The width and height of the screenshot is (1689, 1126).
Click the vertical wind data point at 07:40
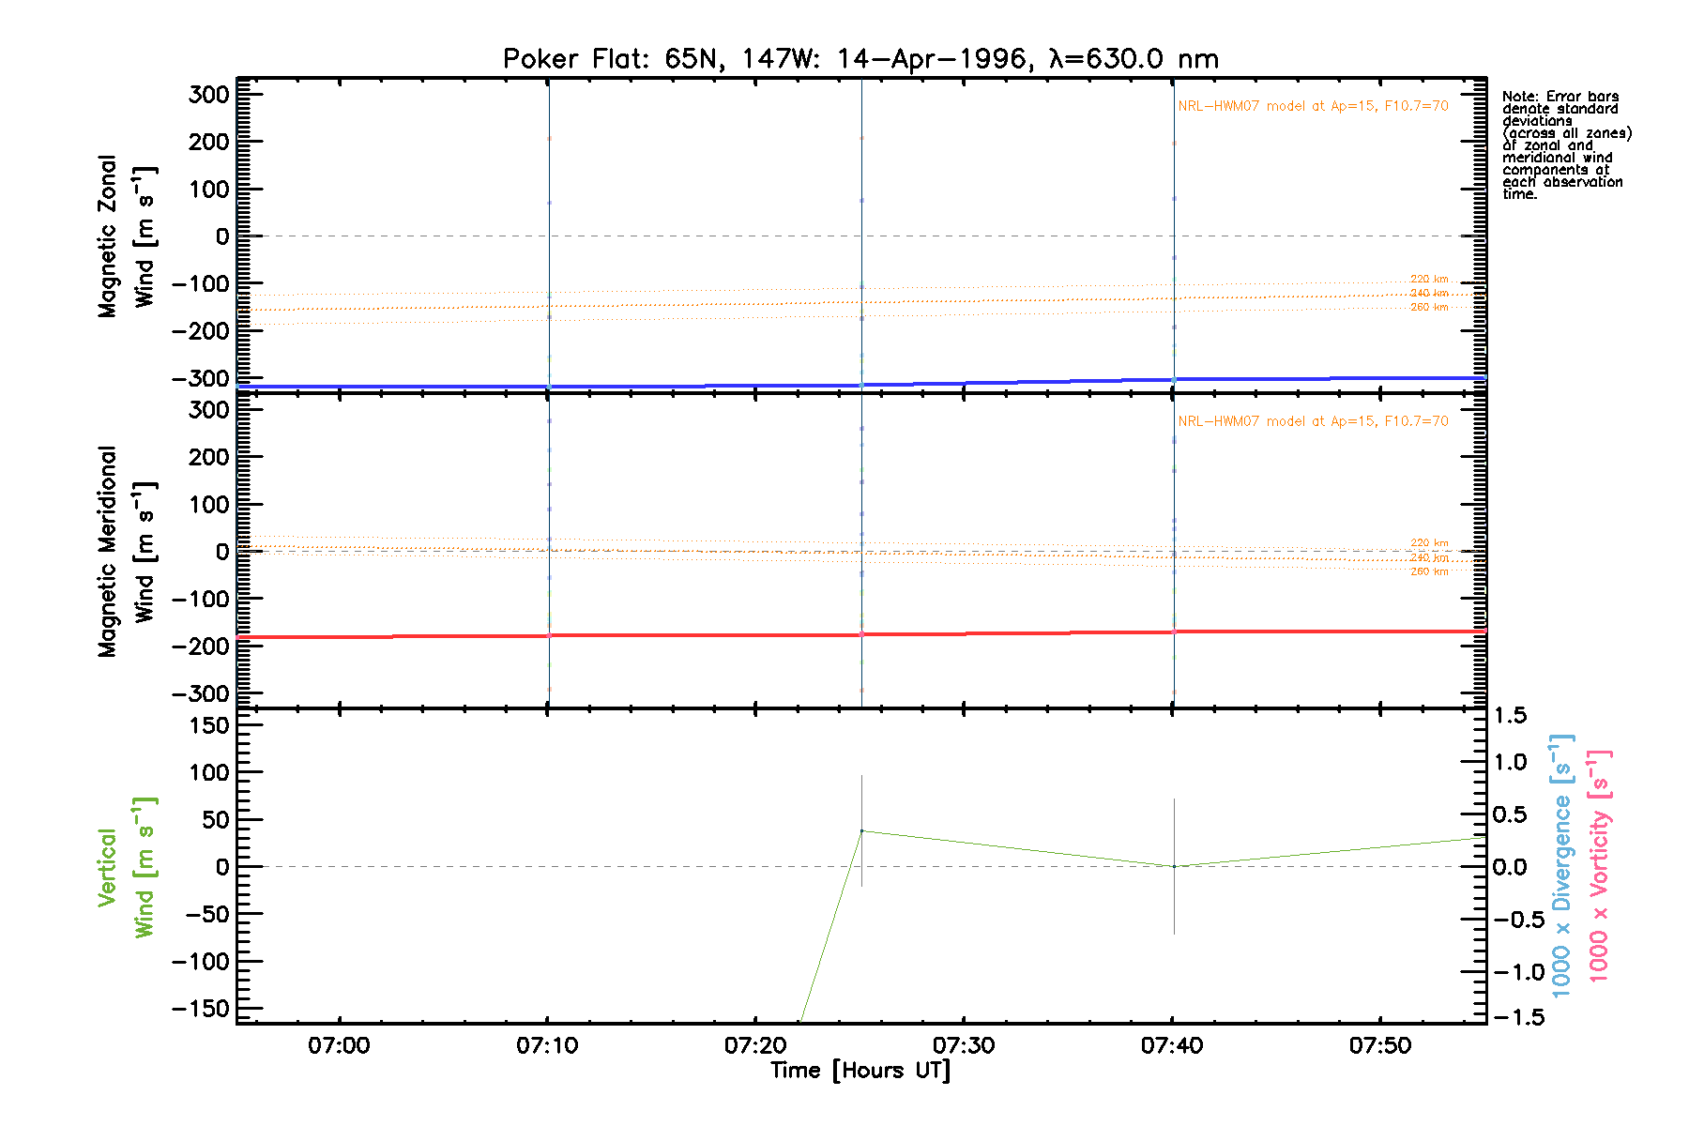click(1174, 866)
